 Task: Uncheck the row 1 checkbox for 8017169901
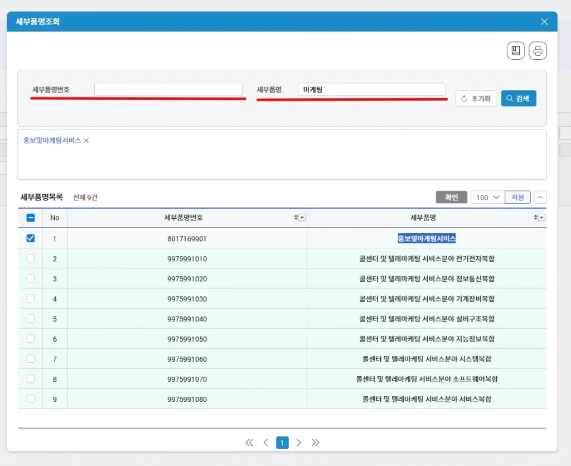pyautogui.click(x=31, y=238)
